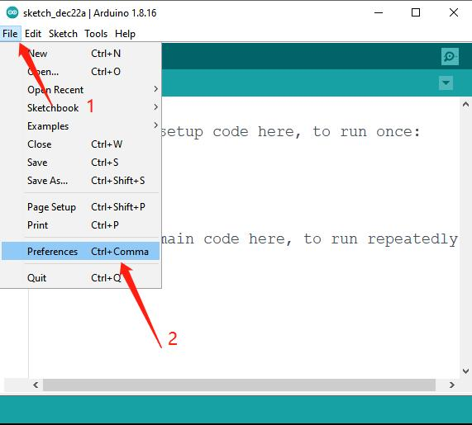Click the horizontal scrollbar thumb
The image size is (472, 425).
(239, 385)
